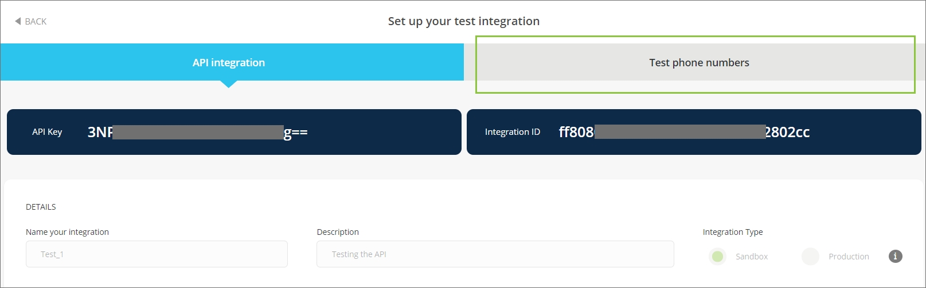The height and width of the screenshot is (288, 926).
Task: Click the pointer triangle under API integration
Action: [x=229, y=84]
